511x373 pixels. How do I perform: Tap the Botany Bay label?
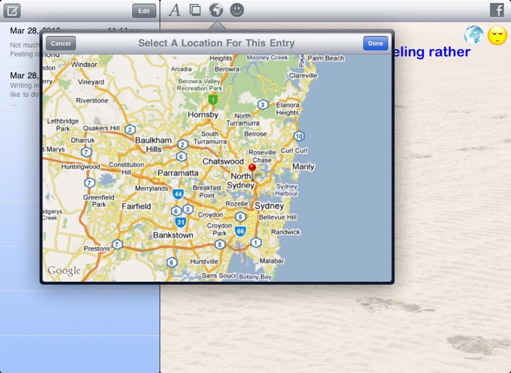tap(255, 276)
